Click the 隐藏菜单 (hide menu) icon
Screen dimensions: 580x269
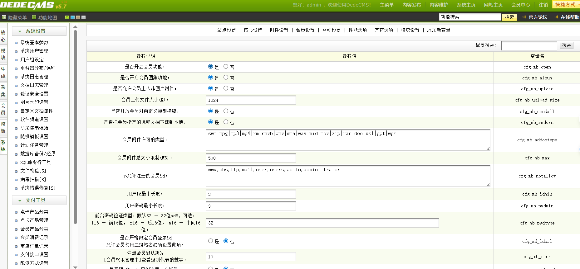click(x=4, y=17)
